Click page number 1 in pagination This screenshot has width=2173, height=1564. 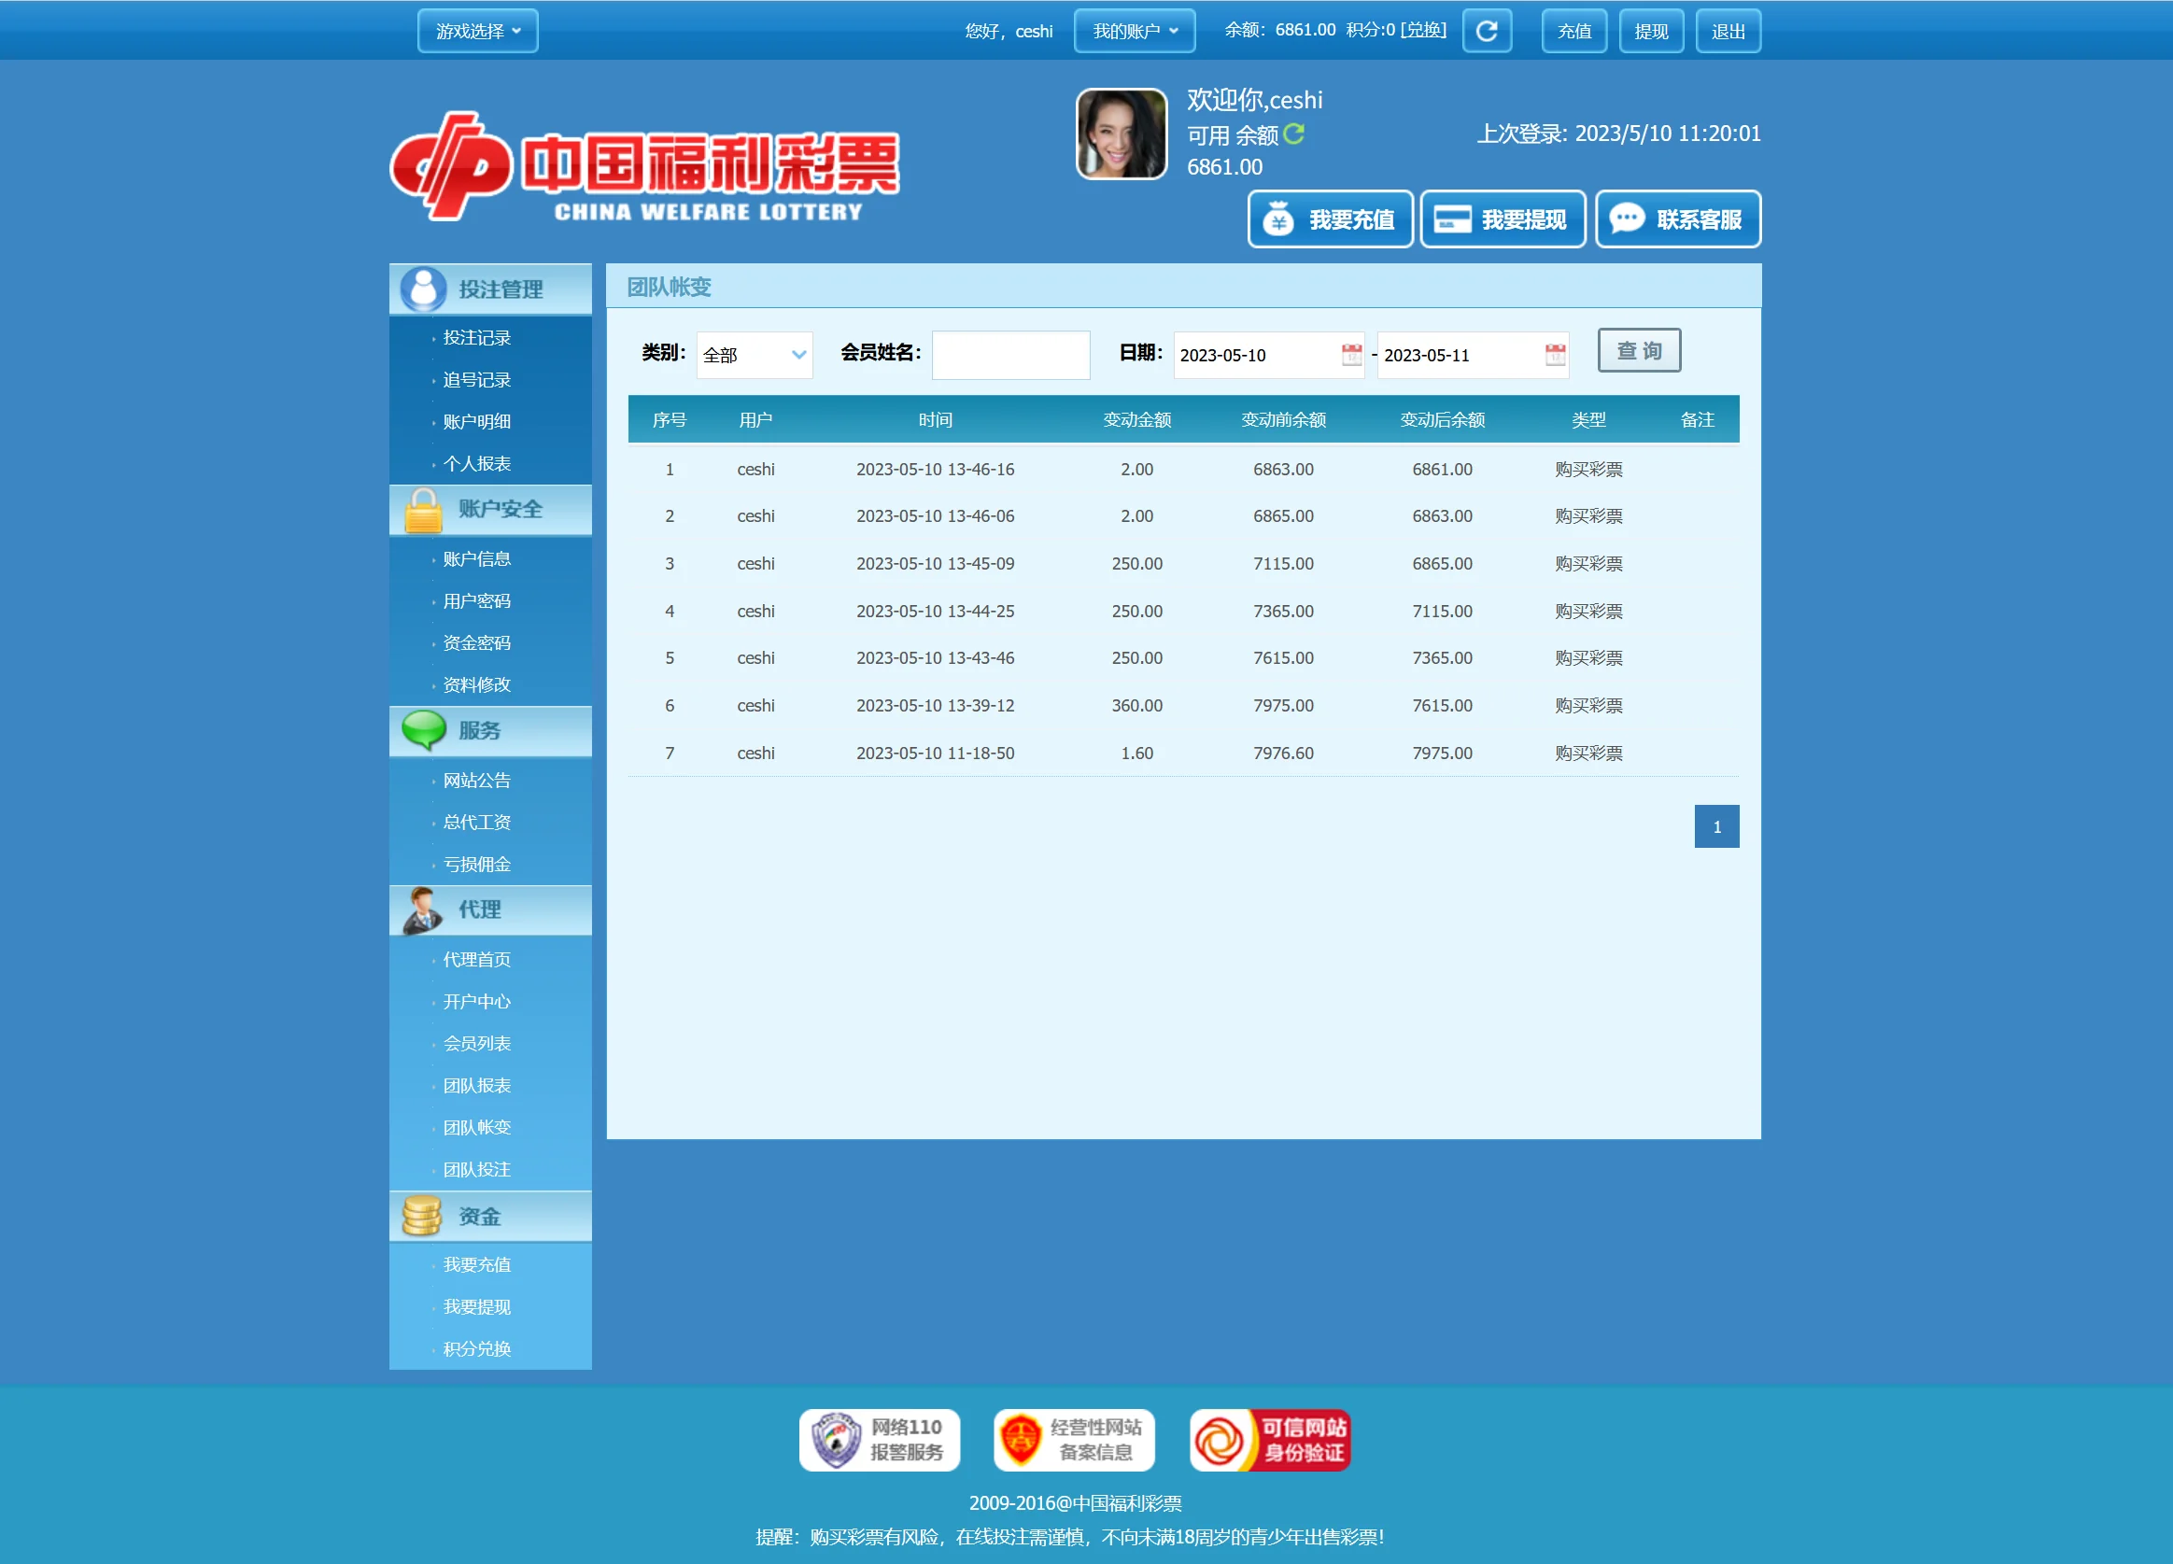pos(1716,825)
